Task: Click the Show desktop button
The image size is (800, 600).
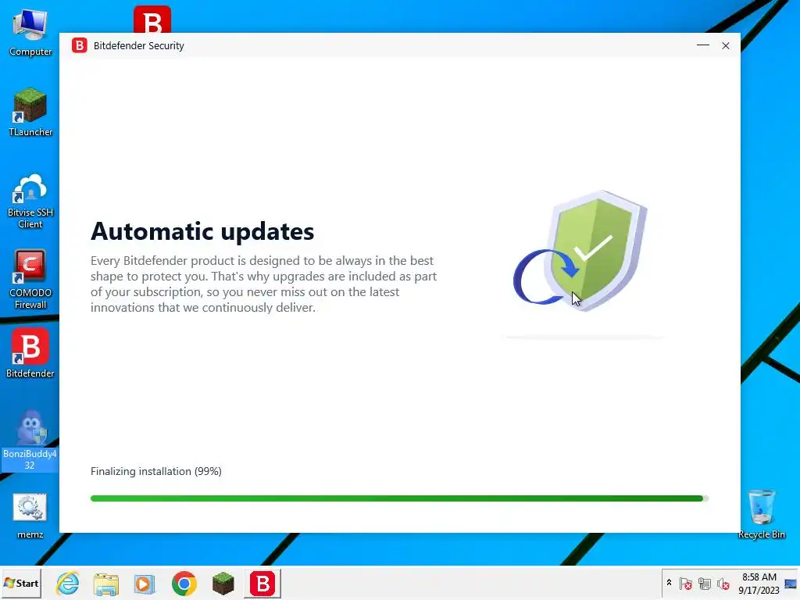Action: pyautogui.click(x=791, y=583)
